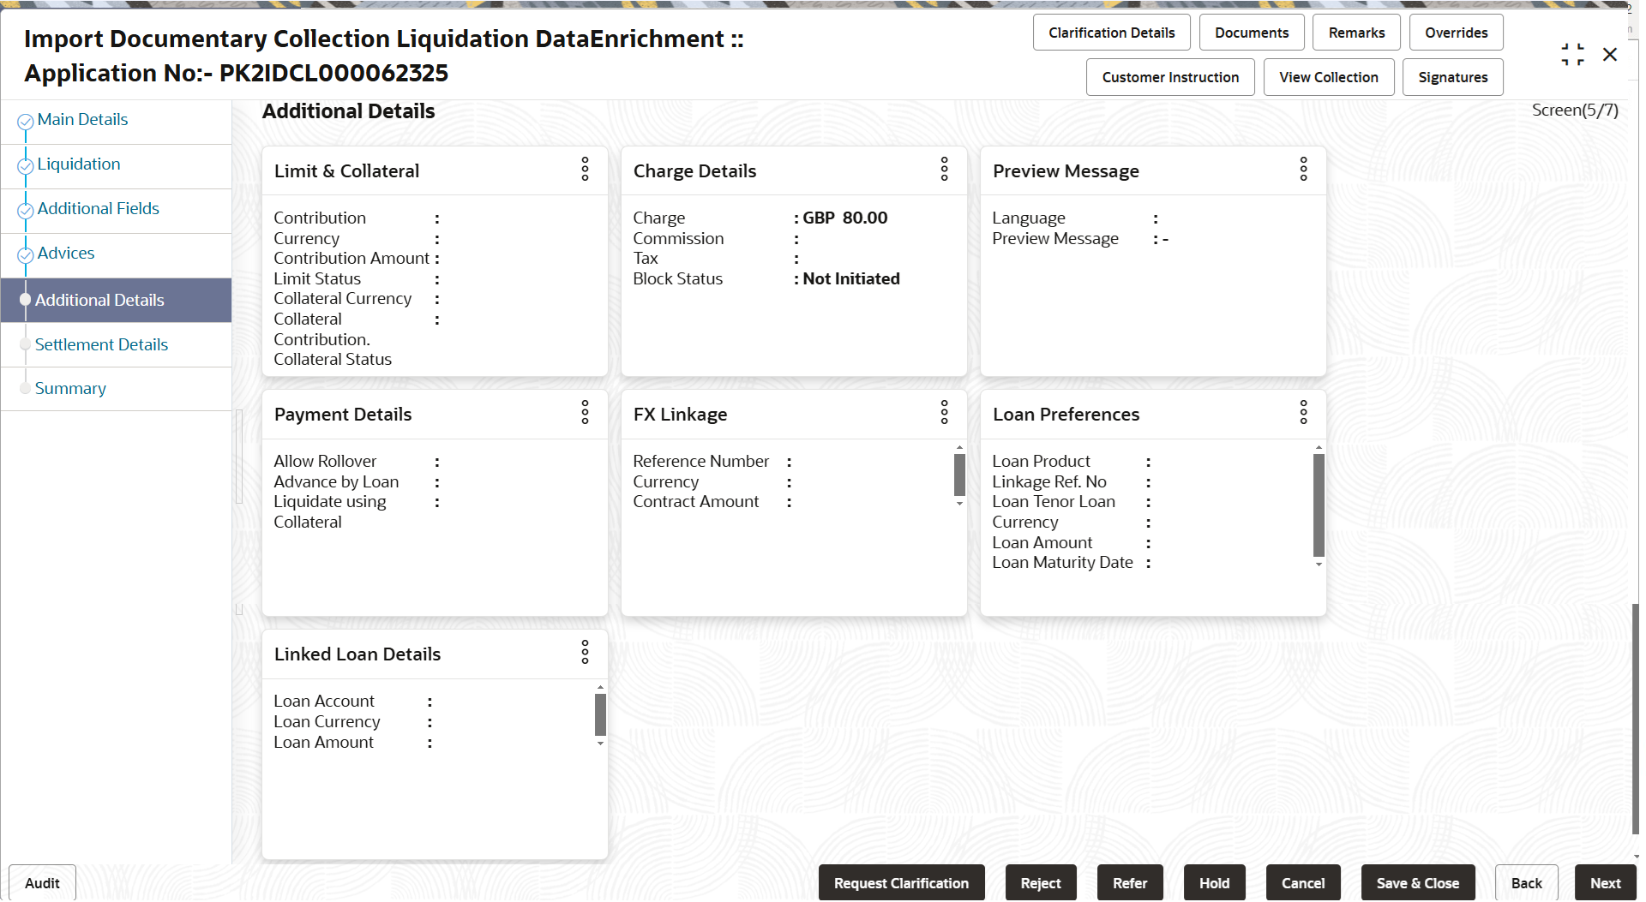Select the 'GBP 80.00' charge value

point(844,218)
